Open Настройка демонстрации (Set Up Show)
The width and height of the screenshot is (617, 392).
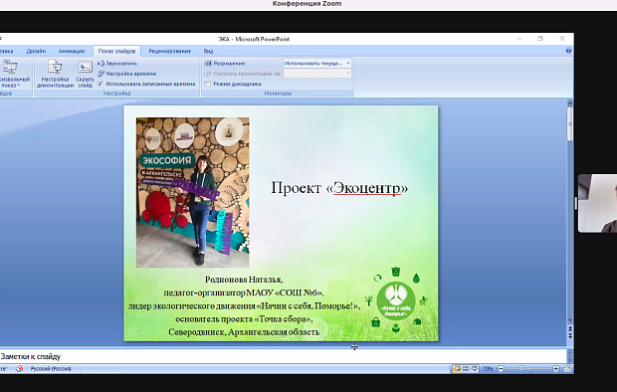(55, 74)
